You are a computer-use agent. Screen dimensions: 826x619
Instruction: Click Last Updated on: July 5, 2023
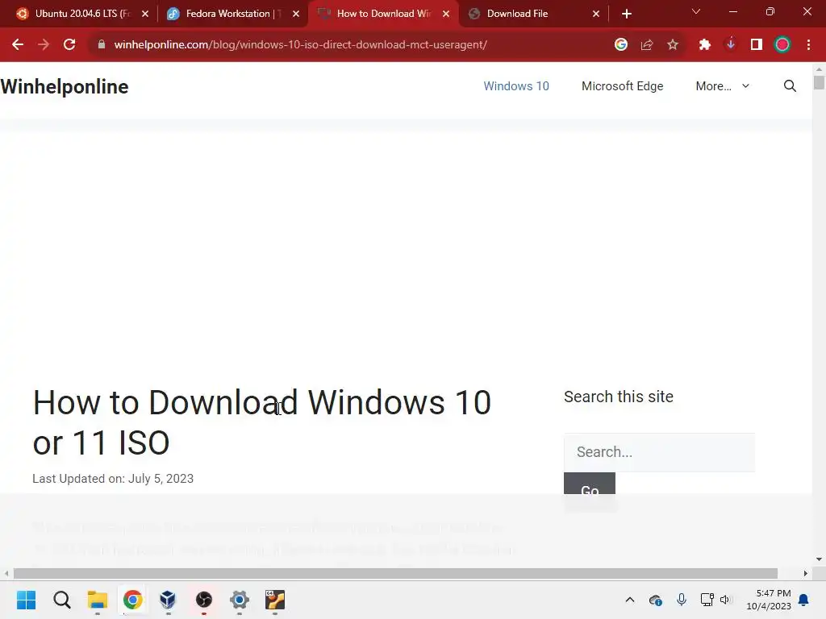(113, 479)
